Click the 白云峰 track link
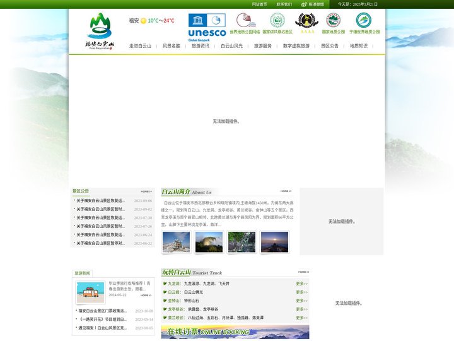The image size is (454, 341). 175,292
